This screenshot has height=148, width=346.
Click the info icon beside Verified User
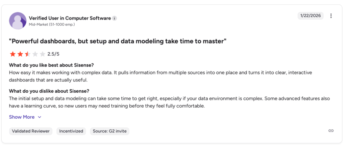(x=115, y=18)
